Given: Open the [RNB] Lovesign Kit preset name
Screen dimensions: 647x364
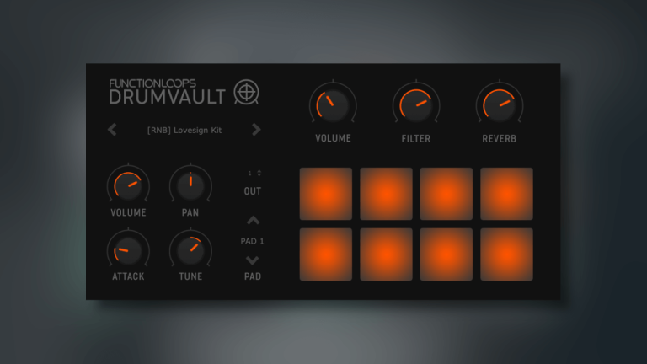Looking at the screenshot, I should [x=184, y=131].
